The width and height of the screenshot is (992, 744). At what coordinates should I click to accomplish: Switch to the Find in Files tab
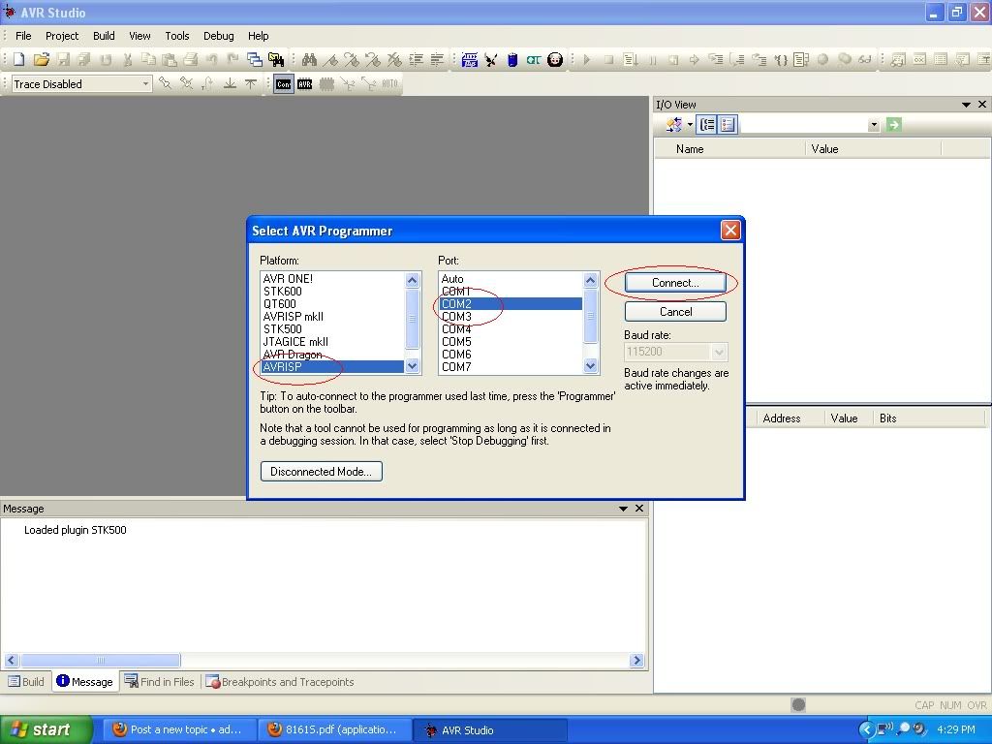tap(160, 682)
